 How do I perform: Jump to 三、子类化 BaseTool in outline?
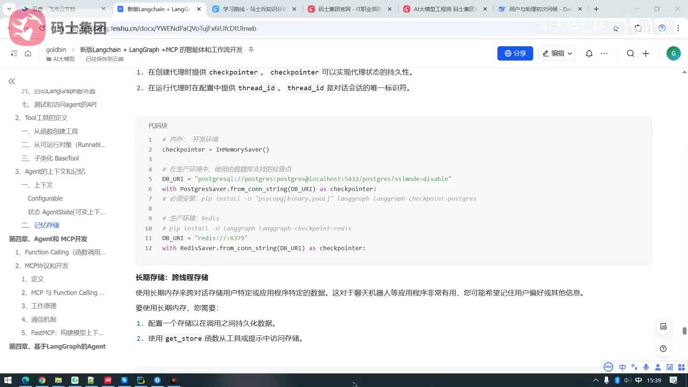[50, 158]
